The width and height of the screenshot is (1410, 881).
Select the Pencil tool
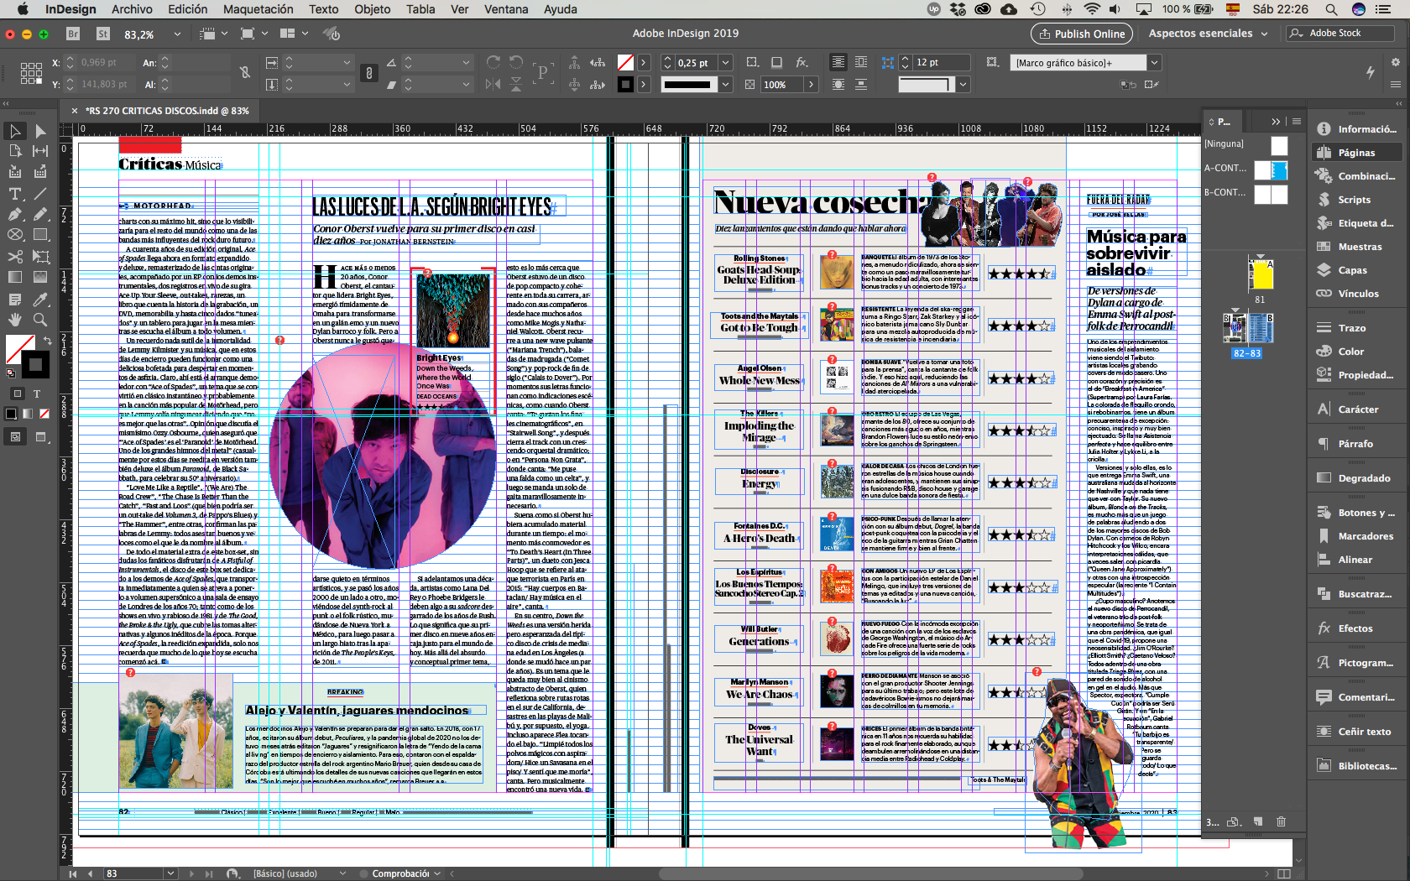click(39, 214)
